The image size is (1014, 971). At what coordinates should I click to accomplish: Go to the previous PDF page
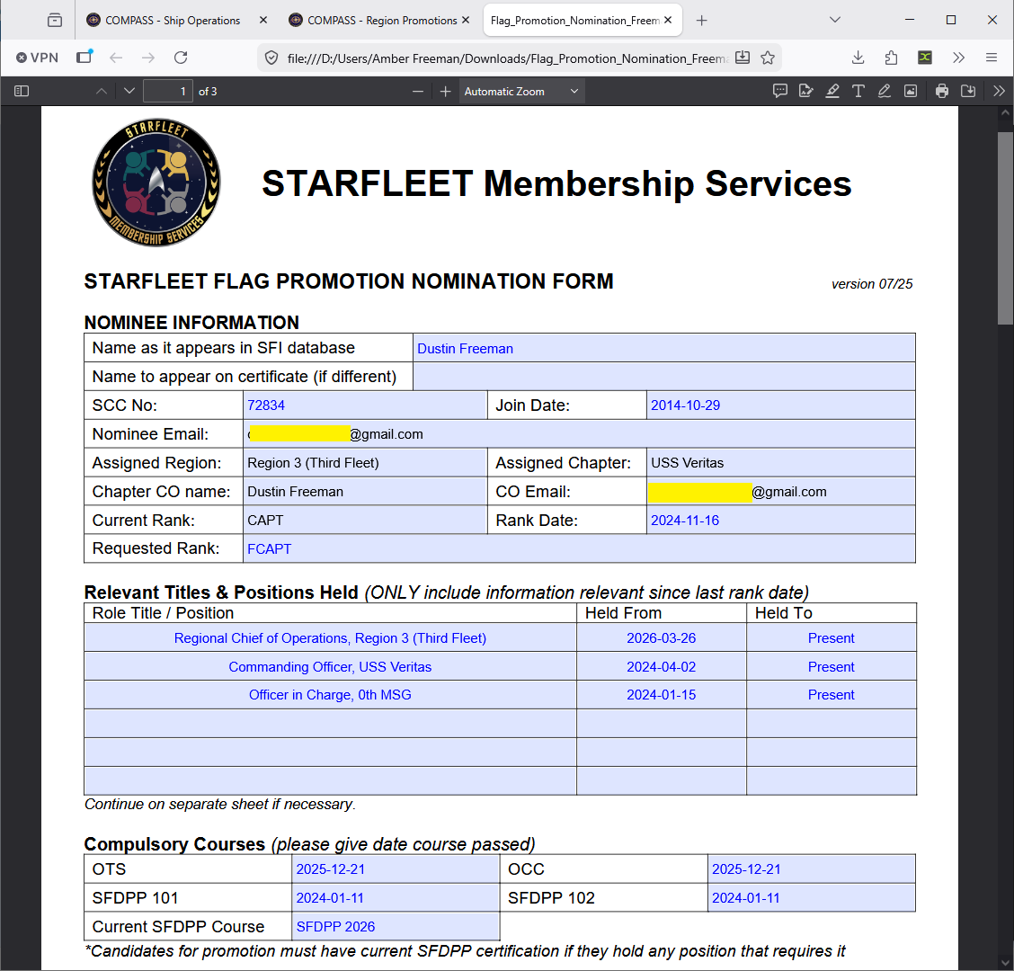[x=102, y=91]
